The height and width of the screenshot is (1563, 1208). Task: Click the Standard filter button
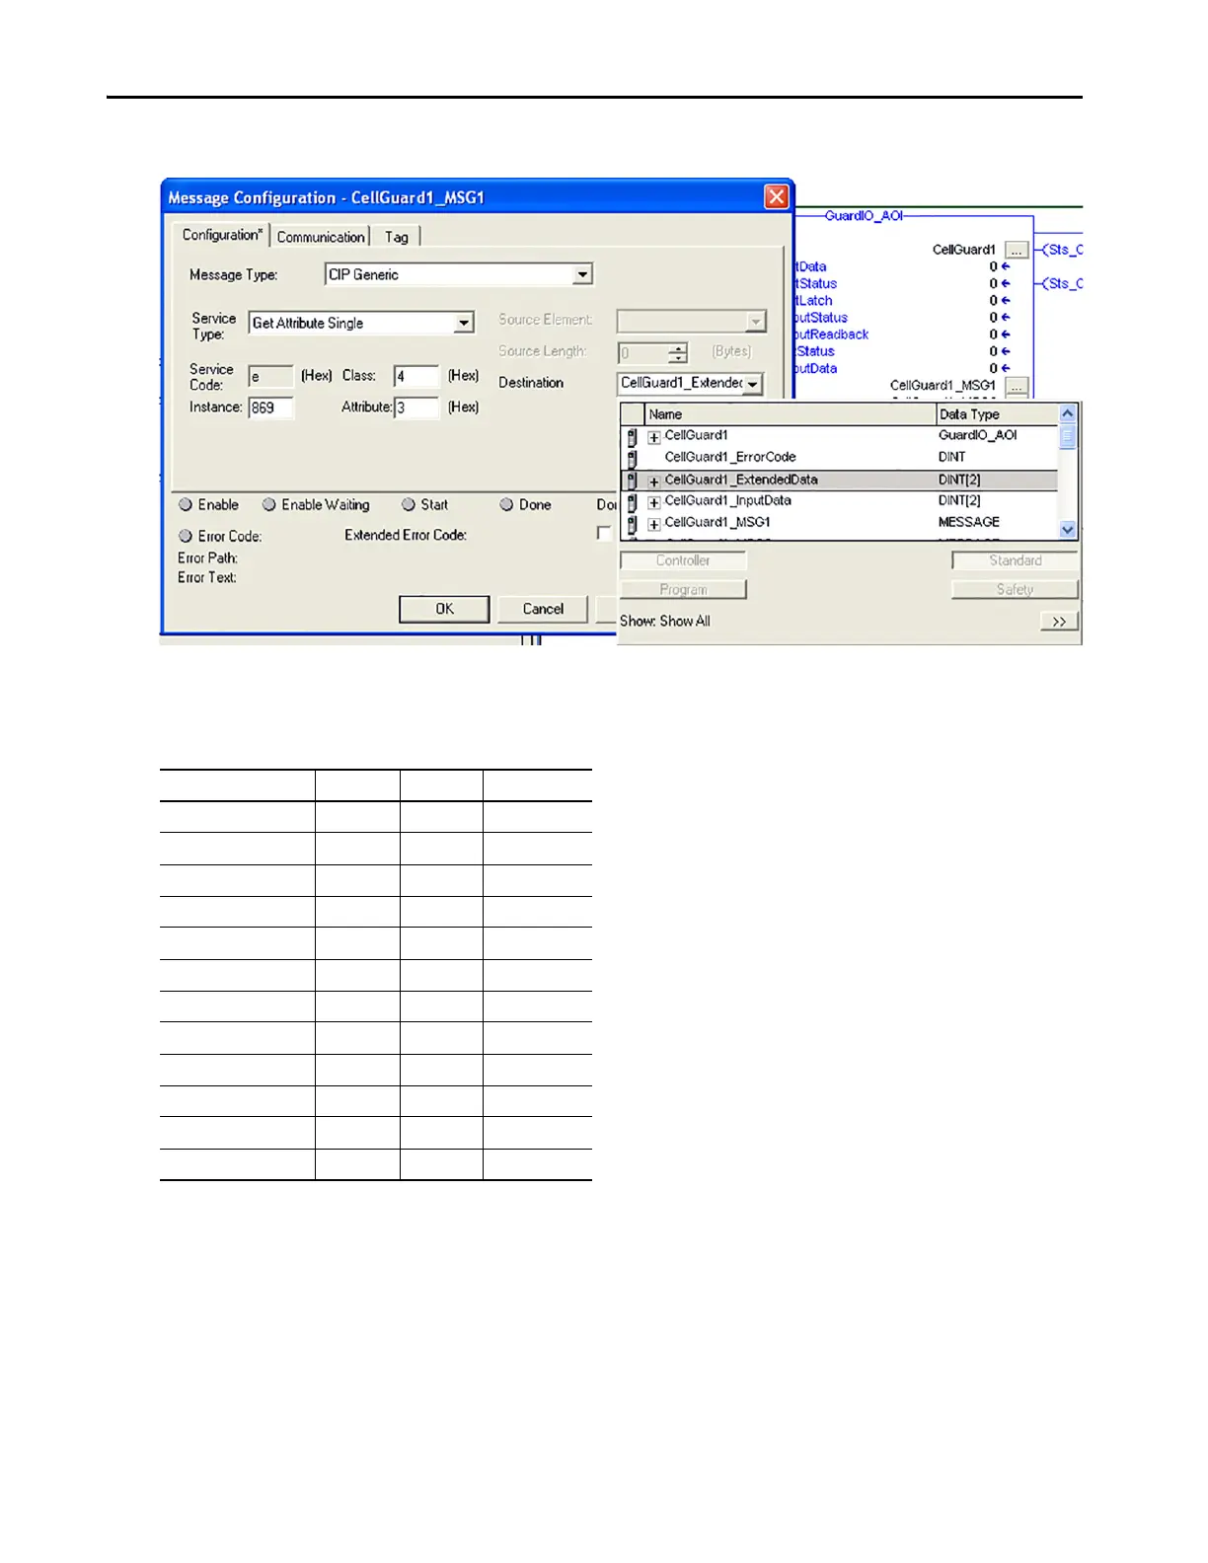pos(1015,560)
